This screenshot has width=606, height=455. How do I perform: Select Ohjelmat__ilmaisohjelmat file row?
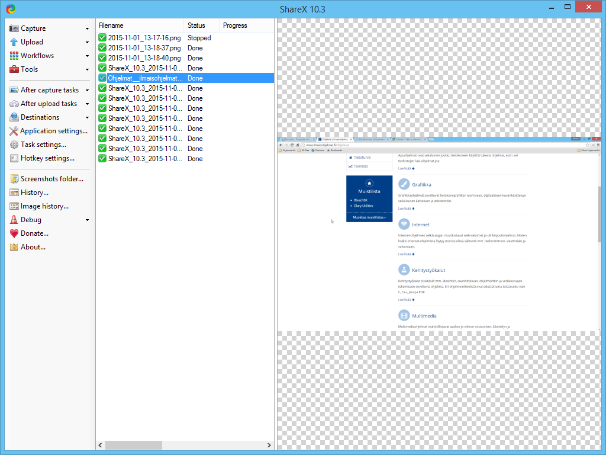185,78
